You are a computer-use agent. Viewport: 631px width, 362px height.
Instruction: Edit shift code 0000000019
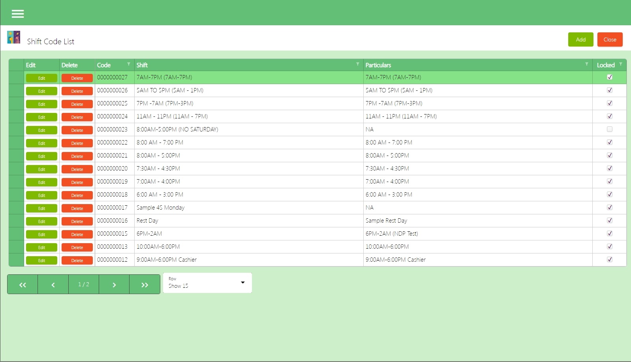click(x=41, y=182)
